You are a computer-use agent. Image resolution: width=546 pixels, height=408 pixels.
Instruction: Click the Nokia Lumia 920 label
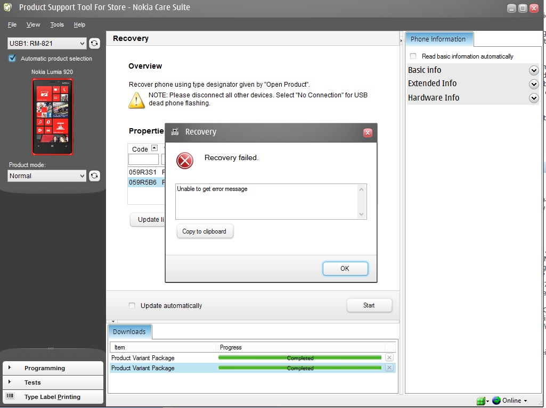pyautogui.click(x=52, y=72)
